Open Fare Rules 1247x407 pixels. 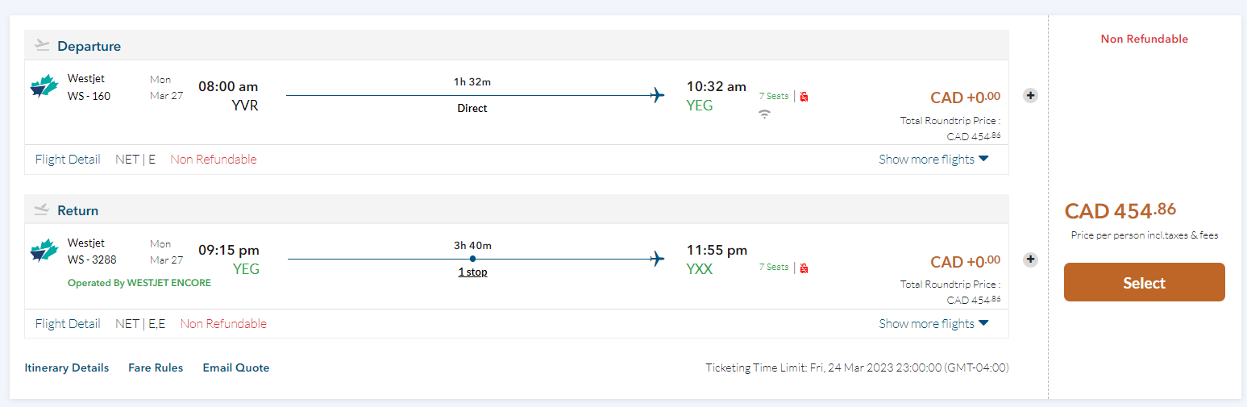click(x=156, y=368)
